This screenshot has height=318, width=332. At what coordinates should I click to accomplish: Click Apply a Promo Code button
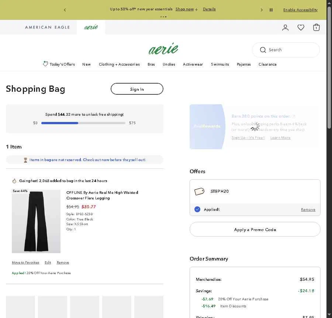[x=255, y=230]
